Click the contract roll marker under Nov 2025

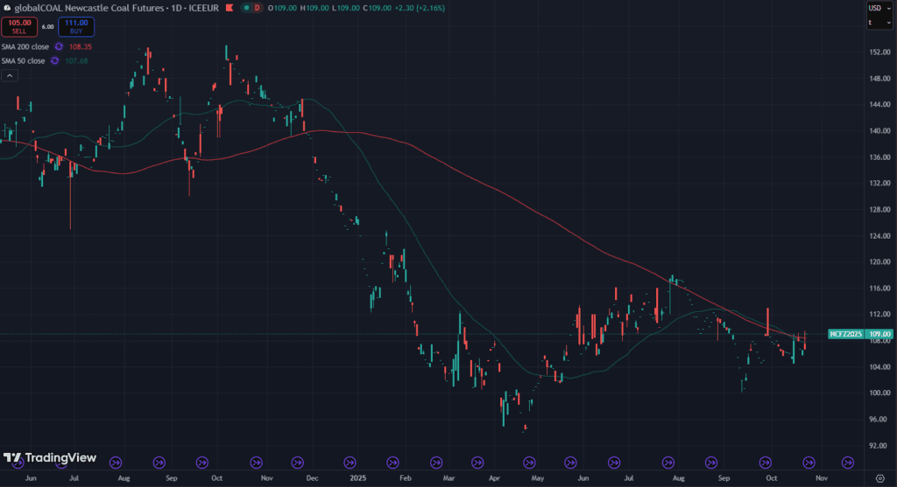pyautogui.click(x=848, y=462)
